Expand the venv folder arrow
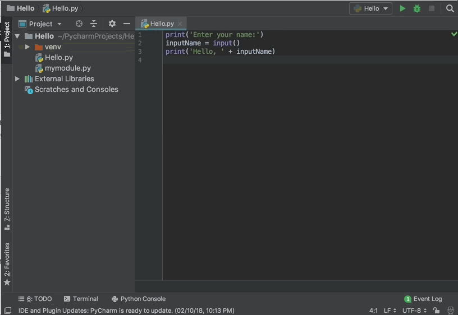 pos(27,47)
